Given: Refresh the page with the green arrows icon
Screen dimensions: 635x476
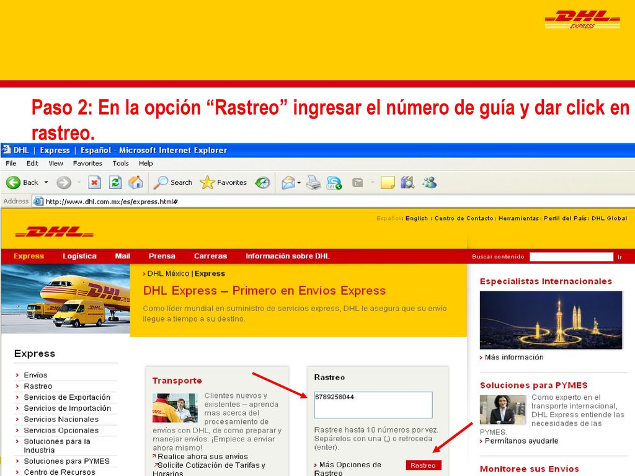Looking at the screenshot, I should (x=115, y=183).
